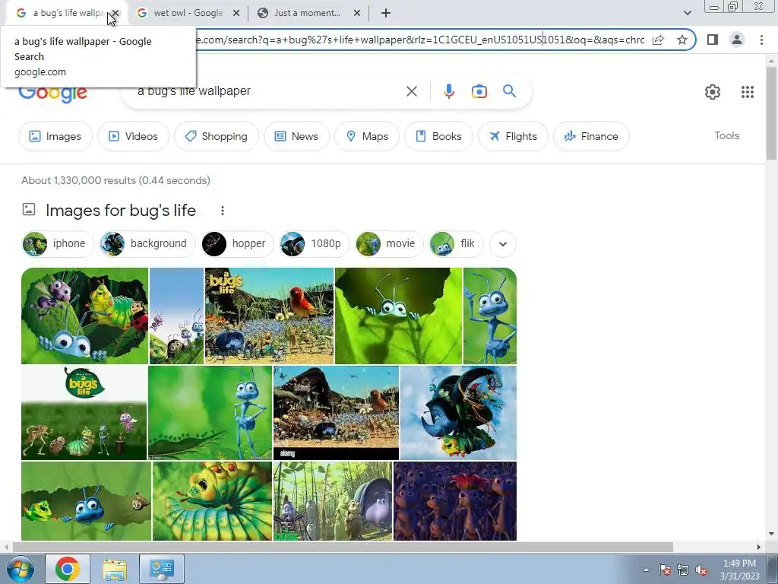Click the vertical page scrollbar thumb
Viewport: 778px width, 584px height.
771,113
